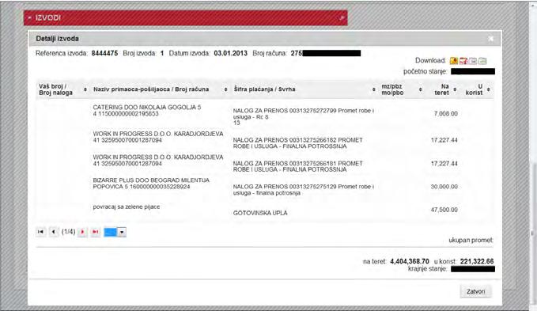Sort by Šifra plaćanja / Svrha column
This screenshot has width=537, height=311.
click(373, 89)
